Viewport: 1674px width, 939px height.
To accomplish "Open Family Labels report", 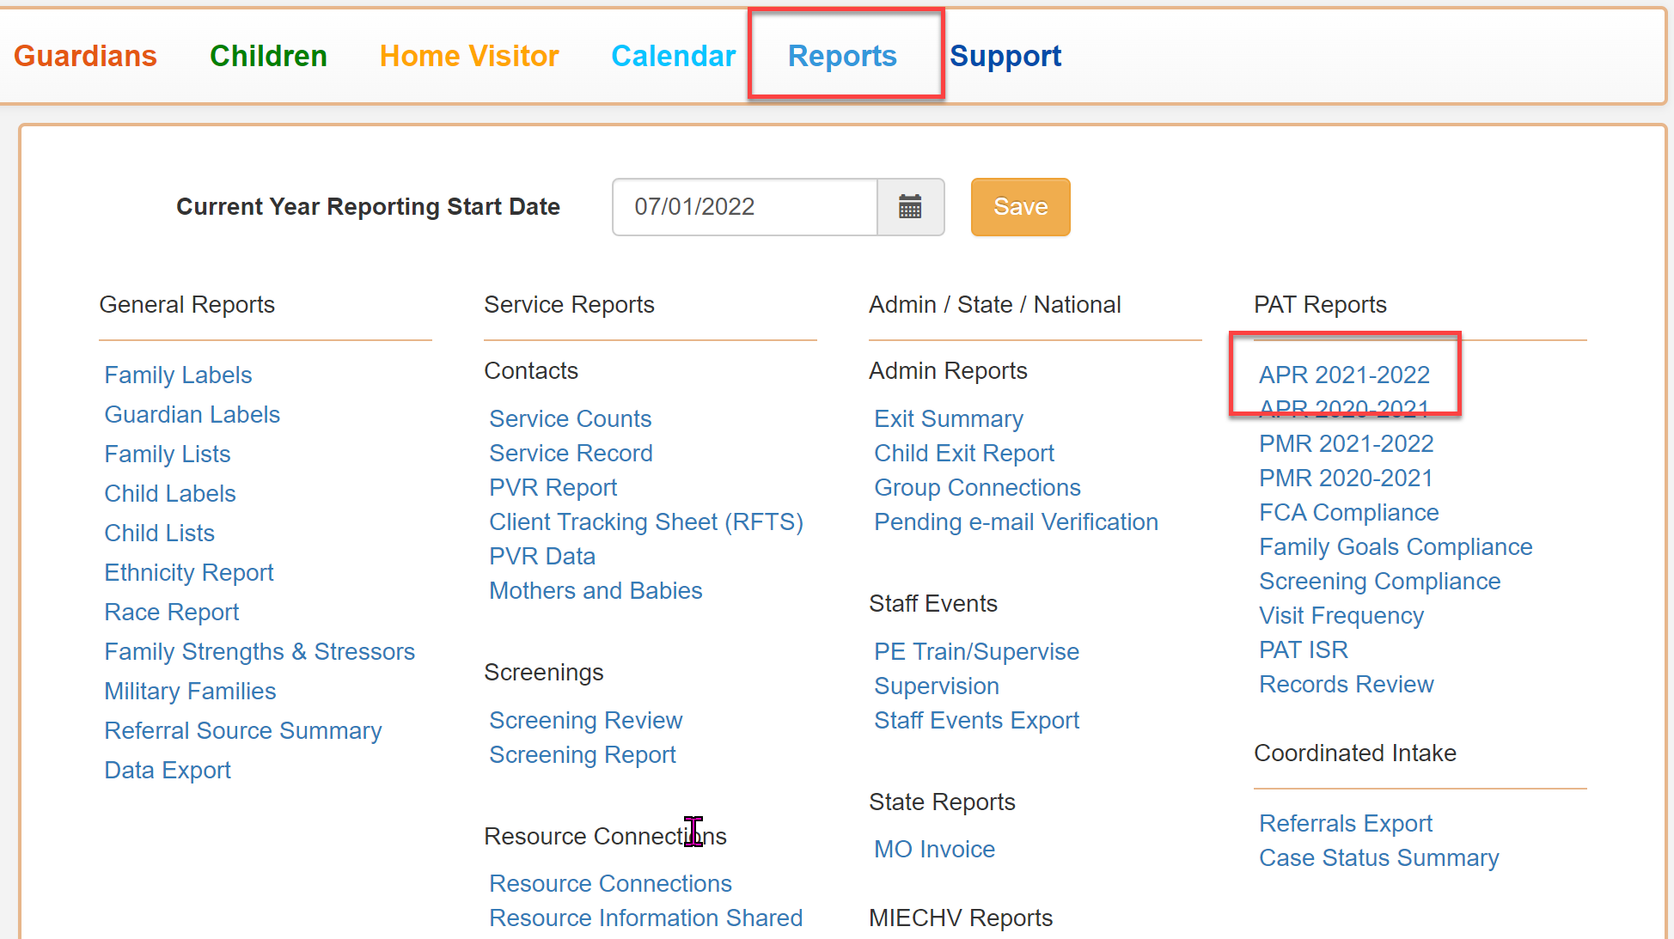I will click(178, 375).
